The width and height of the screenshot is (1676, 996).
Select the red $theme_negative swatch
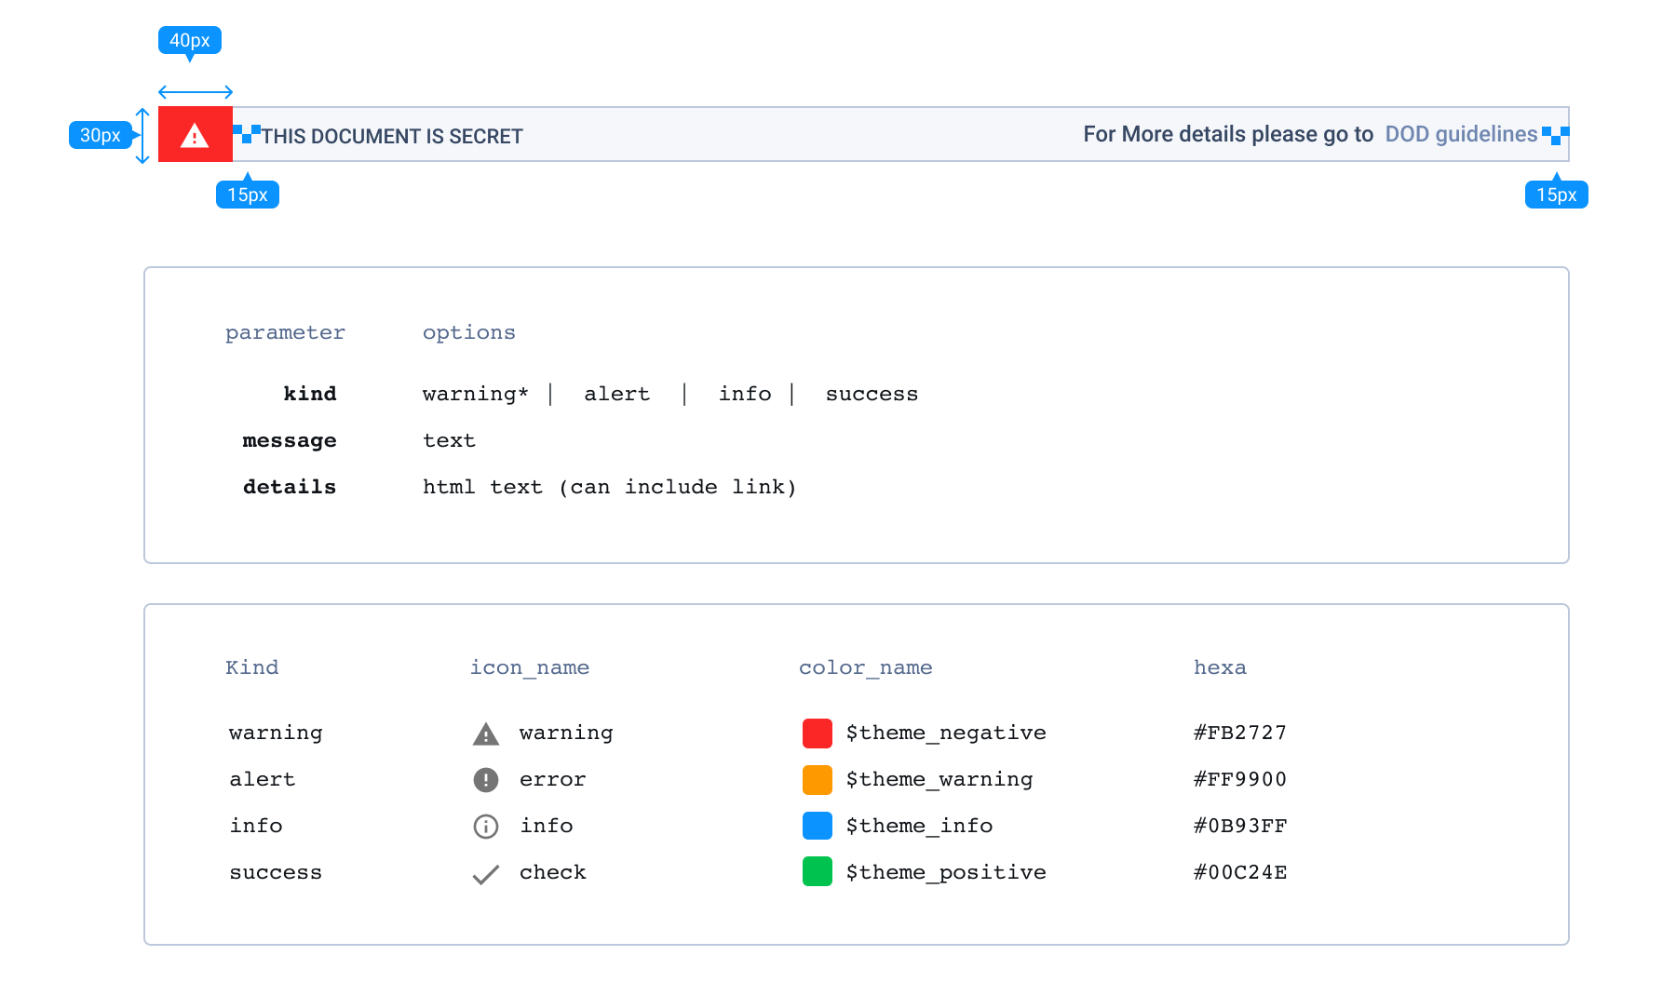point(818,734)
